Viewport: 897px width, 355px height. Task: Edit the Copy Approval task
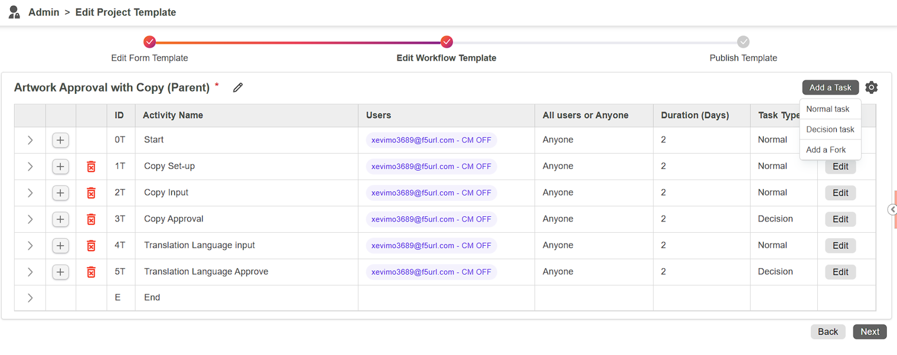(840, 219)
